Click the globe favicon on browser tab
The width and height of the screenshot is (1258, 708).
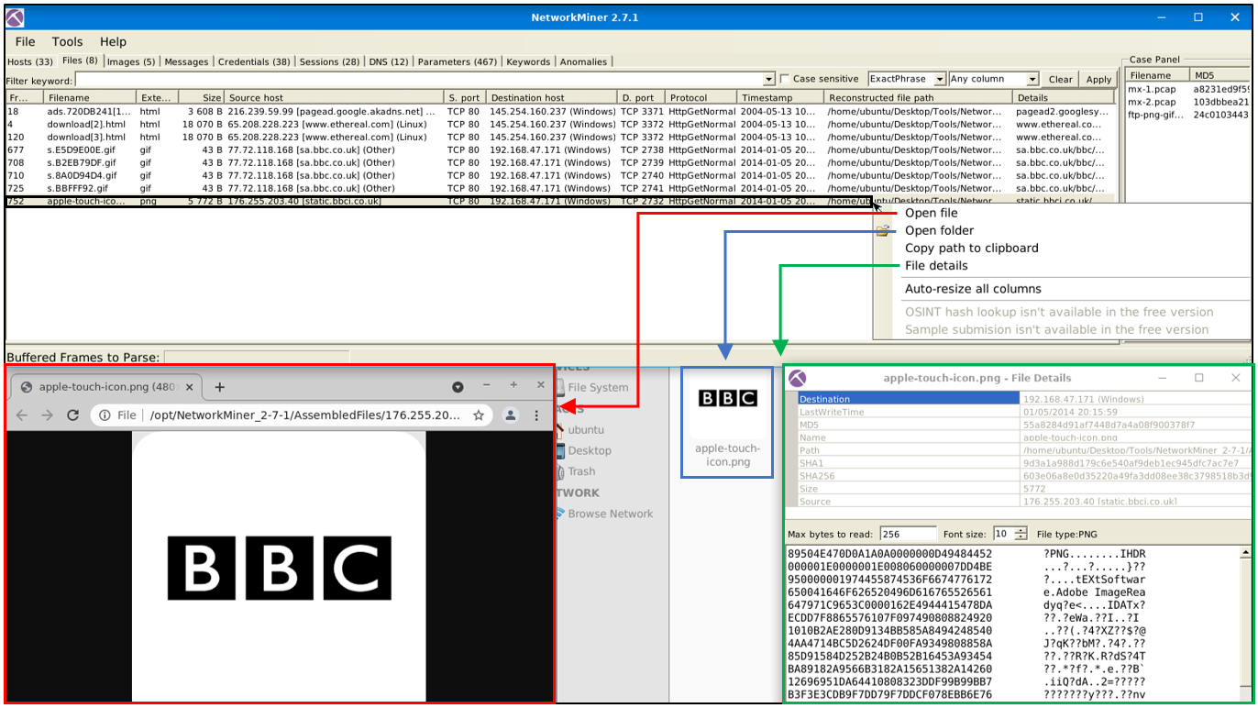(26, 387)
